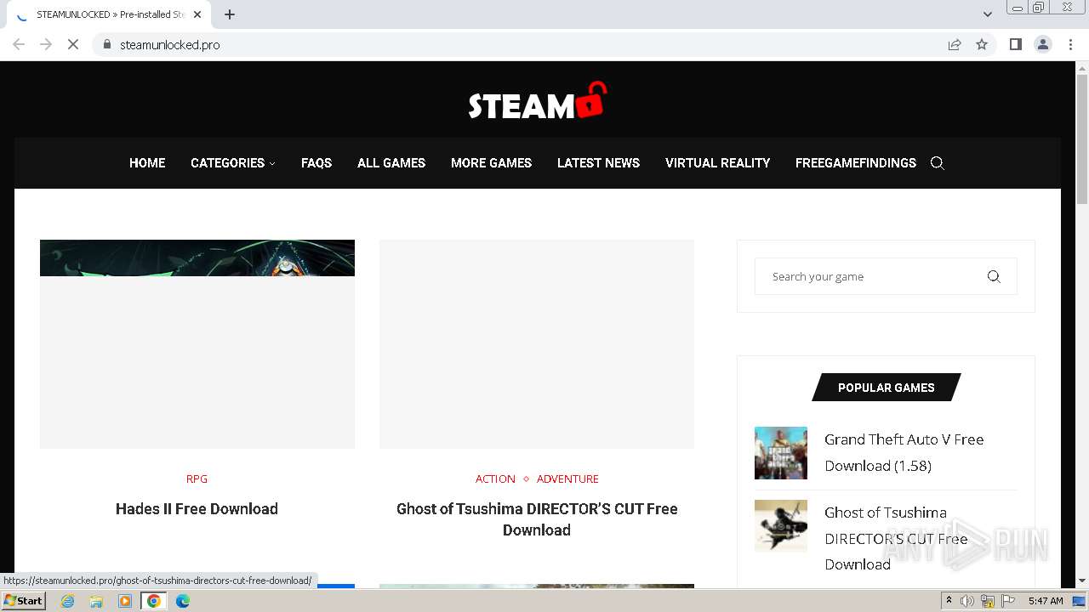Image resolution: width=1089 pixels, height=612 pixels.
Task: Open LATEST NEWS in the navigation
Action: (598, 163)
